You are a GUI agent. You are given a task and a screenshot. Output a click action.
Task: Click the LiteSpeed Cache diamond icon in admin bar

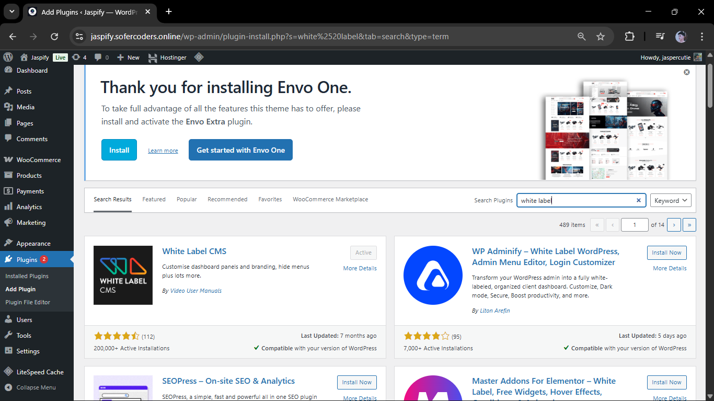pos(199,58)
